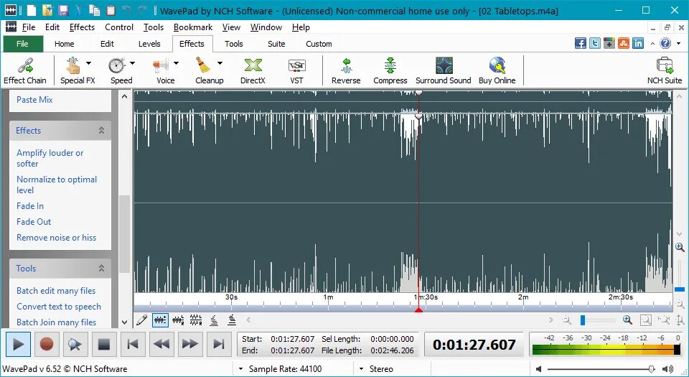Click the horizontal zoom-in magnifier

627,320
